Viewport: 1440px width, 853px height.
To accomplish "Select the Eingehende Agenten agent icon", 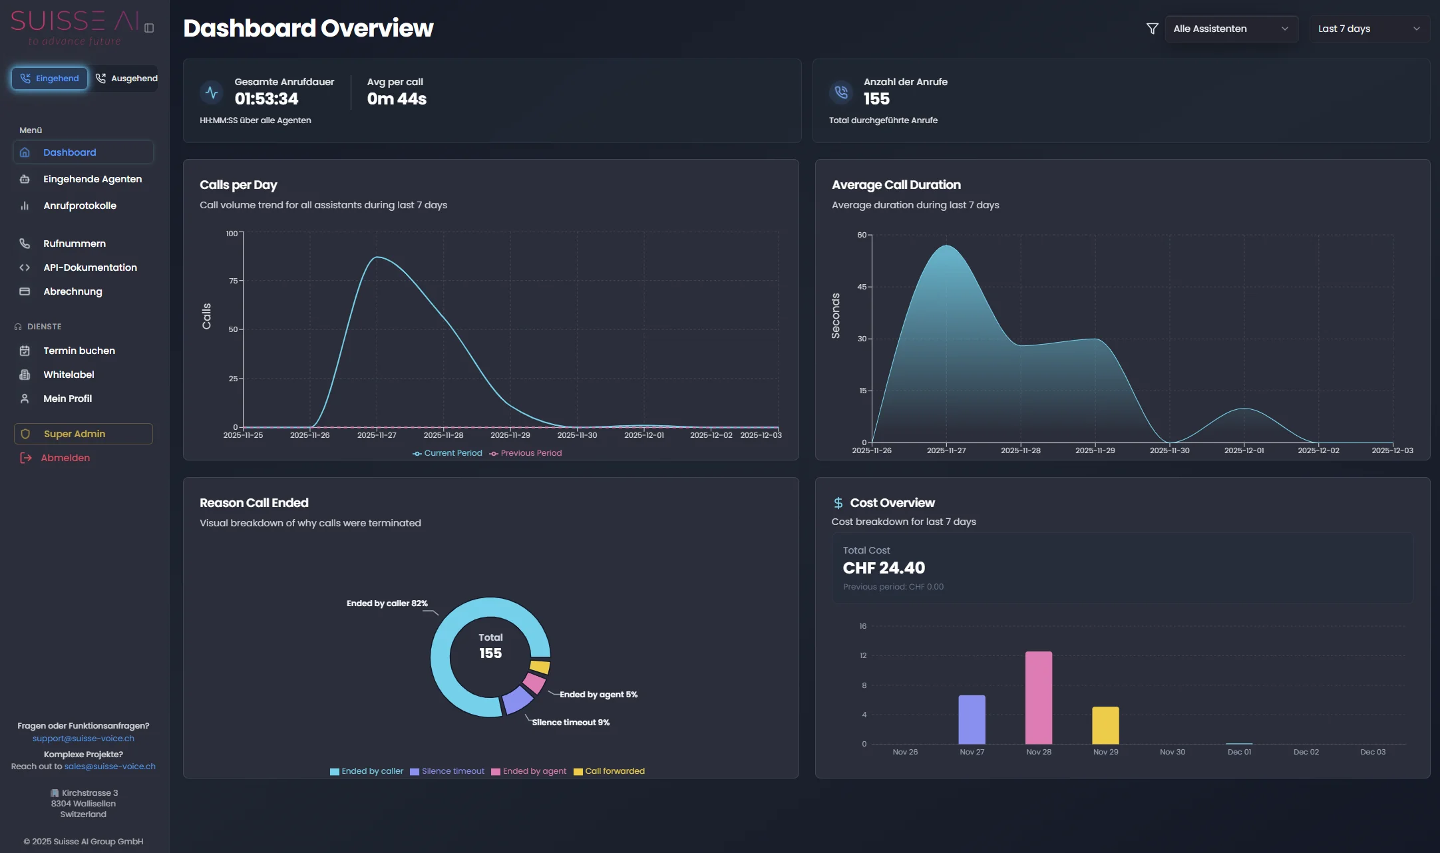I will pos(25,179).
